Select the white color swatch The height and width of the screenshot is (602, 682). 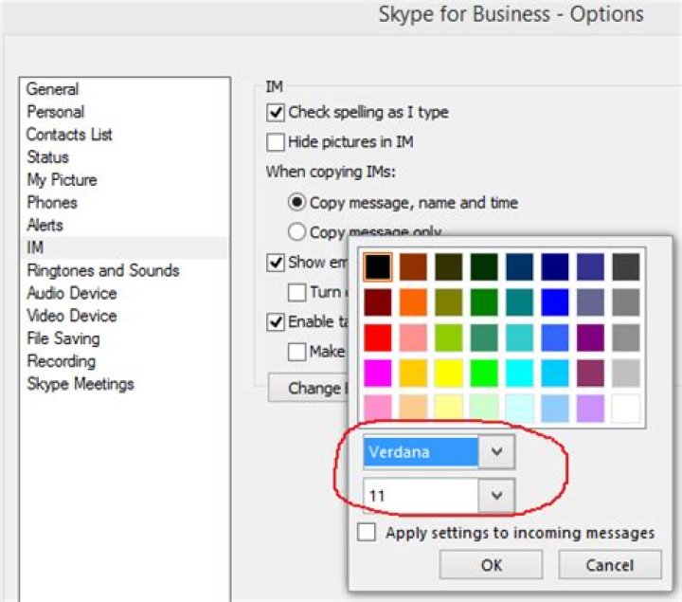[625, 409]
